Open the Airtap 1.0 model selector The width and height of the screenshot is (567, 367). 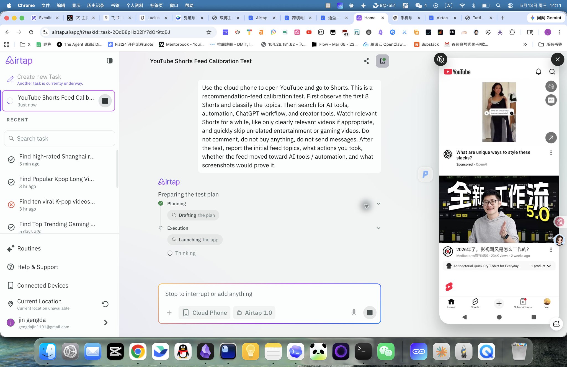pyautogui.click(x=254, y=313)
